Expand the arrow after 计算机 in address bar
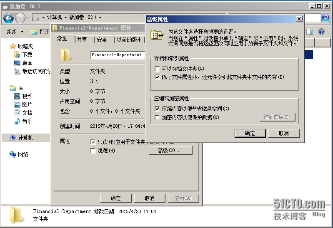The height and width of the screenshot is (228, 333). click(65, 17)
